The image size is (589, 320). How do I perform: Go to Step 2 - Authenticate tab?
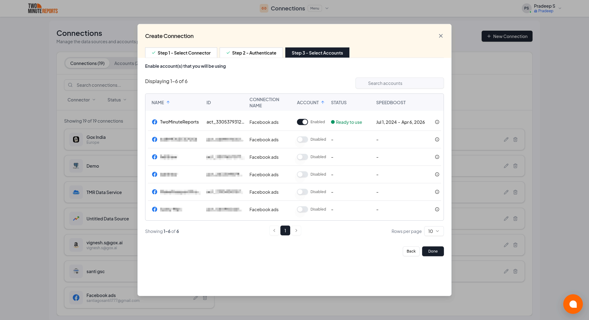coord(251,53)
